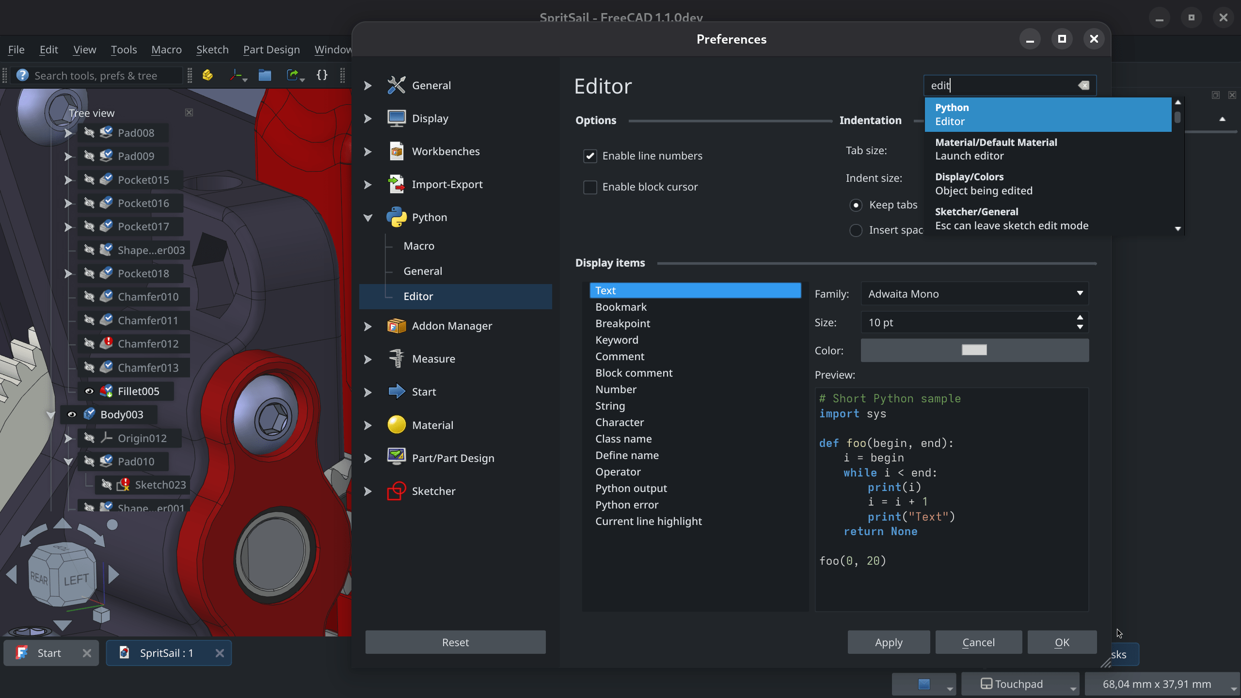Hide Fillet005 using its eye icon

tap(89, 391)
